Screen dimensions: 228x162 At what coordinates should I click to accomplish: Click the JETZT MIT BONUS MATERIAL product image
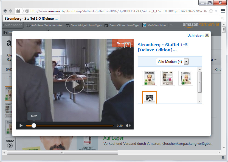88,143
